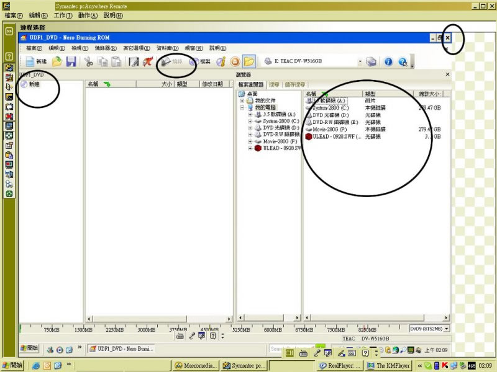Sort compilation by 修改日期 column header
Image resolution: width=497 pixels, height=372 pixels.
[214, 84]
